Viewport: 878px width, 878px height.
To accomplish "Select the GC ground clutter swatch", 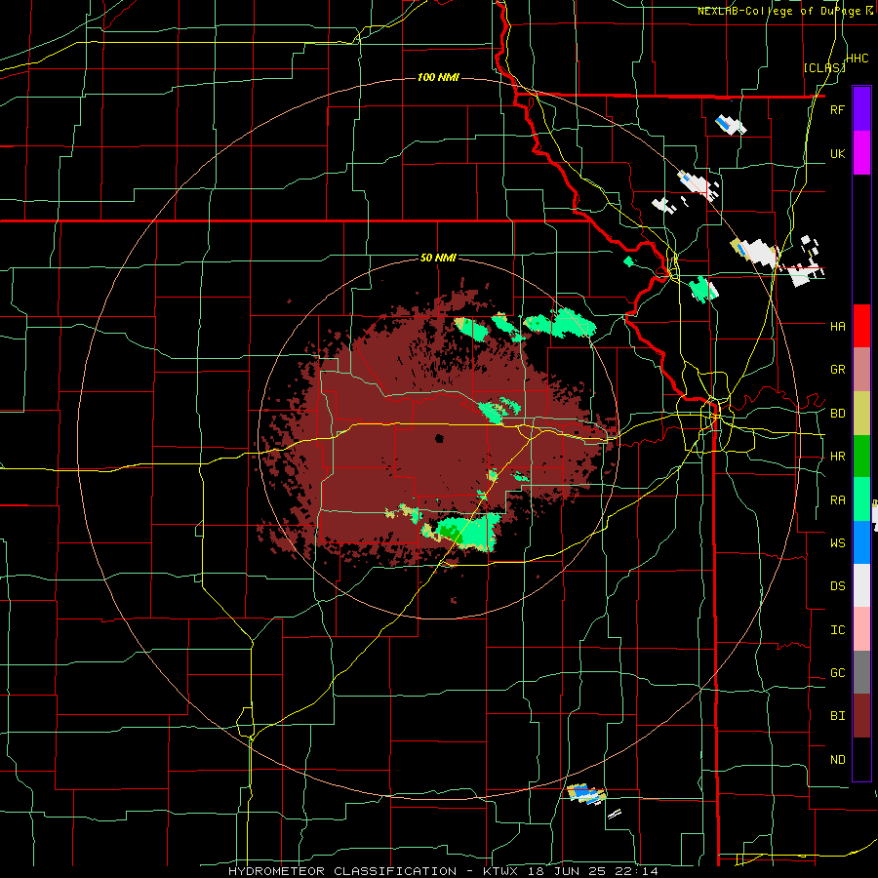I will coord(861,672).
